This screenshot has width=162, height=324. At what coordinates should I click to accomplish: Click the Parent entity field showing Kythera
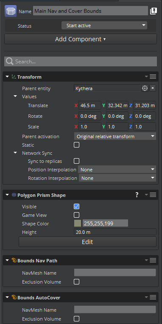point(107,88)
